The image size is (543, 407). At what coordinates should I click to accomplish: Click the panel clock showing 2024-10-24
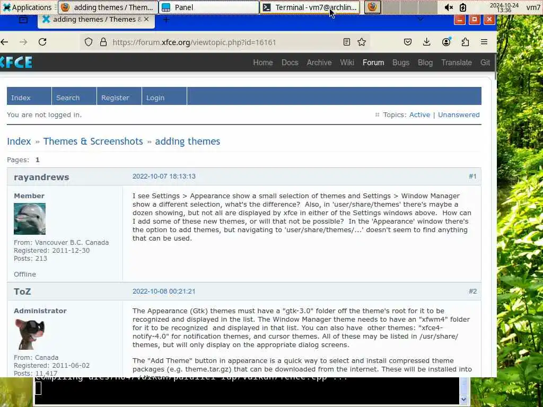pyautogui.click(x=504, y=7)
